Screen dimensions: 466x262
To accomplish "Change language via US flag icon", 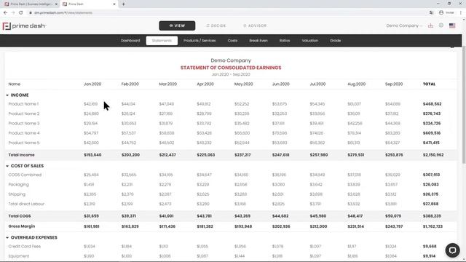I will (452, 26).
